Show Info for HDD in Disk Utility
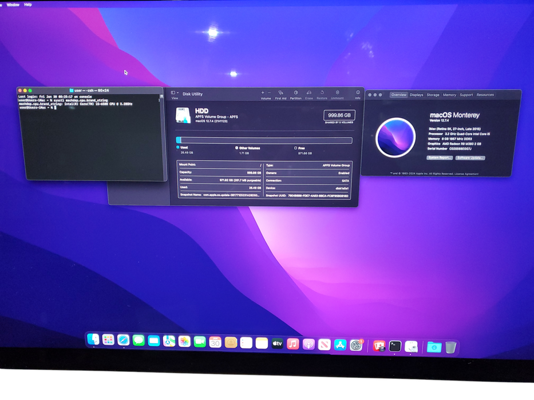 [x=358, y=95]
